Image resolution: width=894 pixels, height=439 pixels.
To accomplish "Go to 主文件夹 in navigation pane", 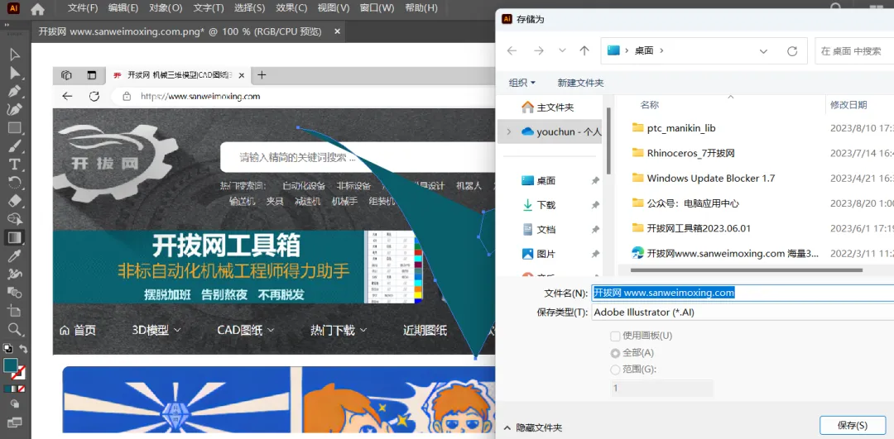I will click(x=549, y=107).
